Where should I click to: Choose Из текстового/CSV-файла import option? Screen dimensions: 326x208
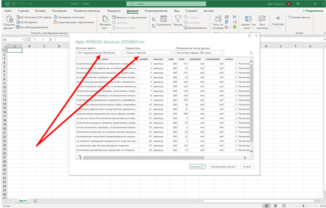[34, 18]
